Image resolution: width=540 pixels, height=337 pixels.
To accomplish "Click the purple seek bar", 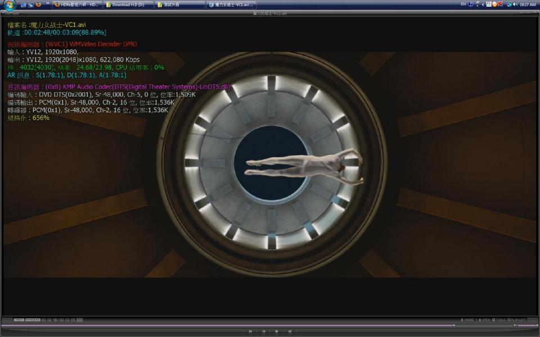I will [x=225, y=325].
